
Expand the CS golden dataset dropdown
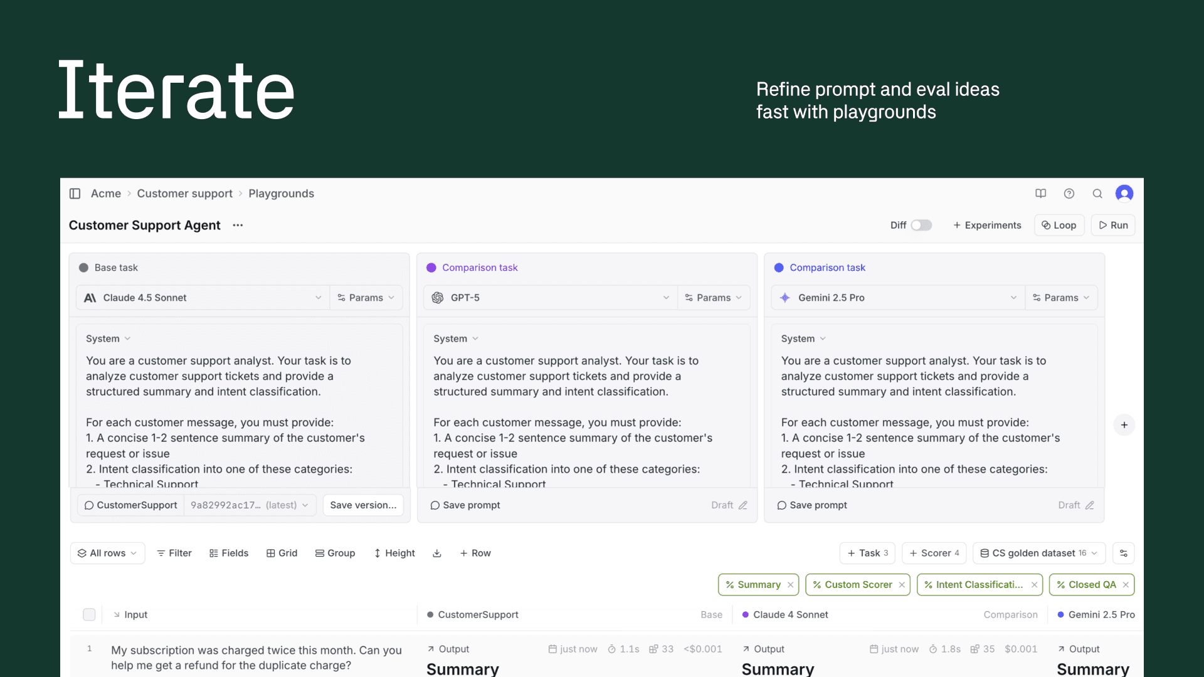pyautogui.click(x=1039, y=553)
